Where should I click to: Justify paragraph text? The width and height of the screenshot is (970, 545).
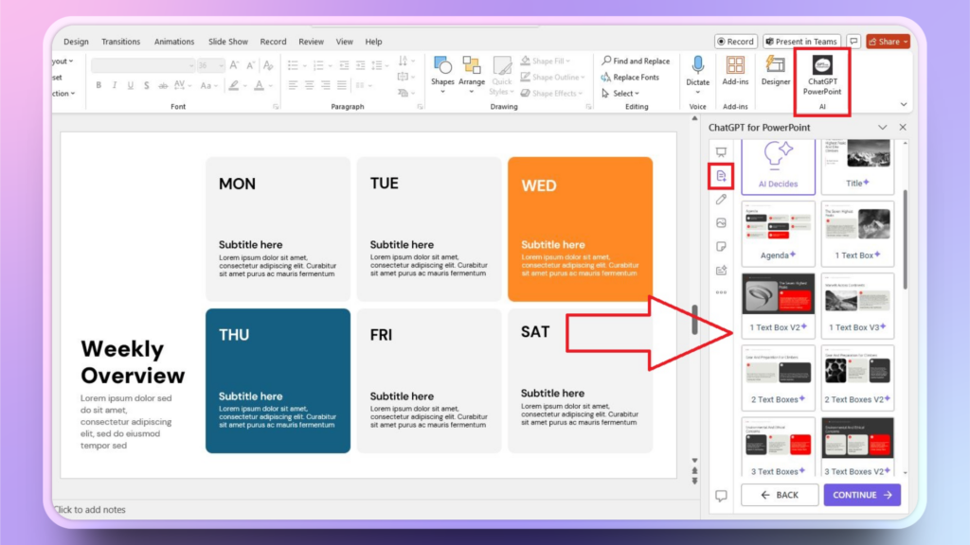(x=341, y=85)
